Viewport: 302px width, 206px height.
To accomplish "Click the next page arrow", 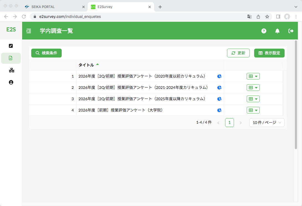I will 240,123.
